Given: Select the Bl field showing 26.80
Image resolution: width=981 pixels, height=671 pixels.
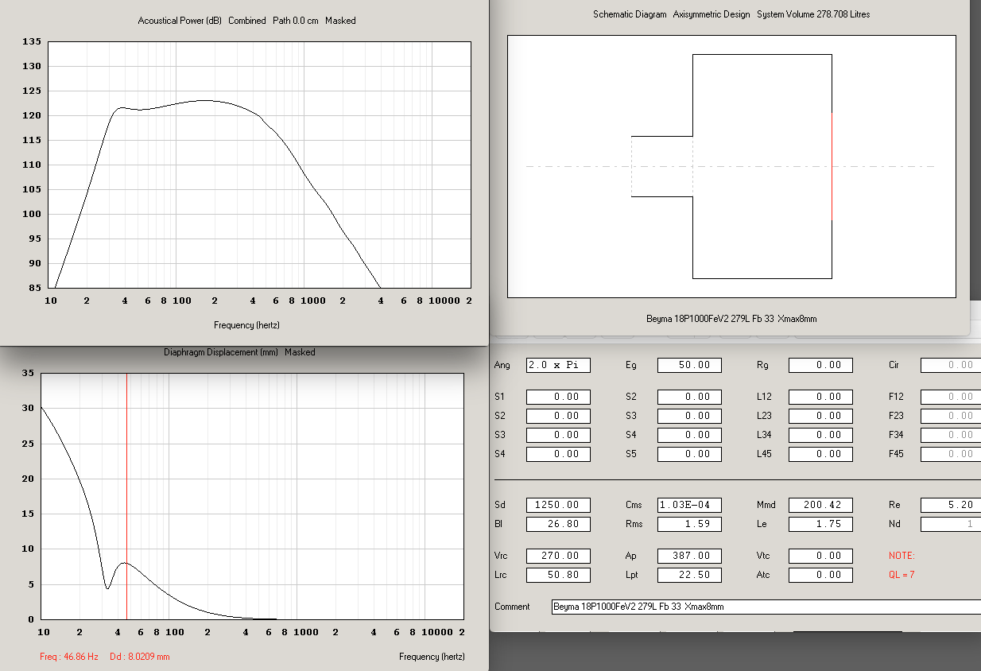Looking at the screenshot, I should [x=558, y=525].
